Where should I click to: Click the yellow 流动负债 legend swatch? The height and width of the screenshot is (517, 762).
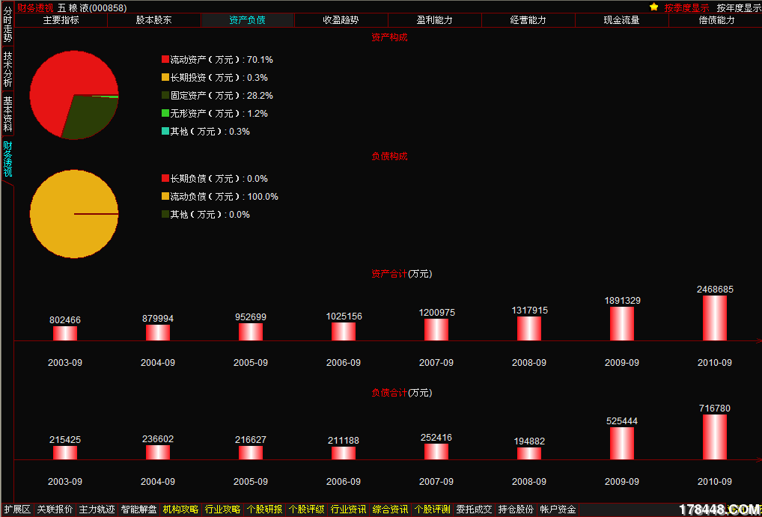(x=165, y=196)
